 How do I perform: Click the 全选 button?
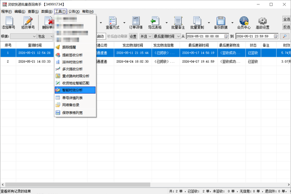[x=287, y=19]
